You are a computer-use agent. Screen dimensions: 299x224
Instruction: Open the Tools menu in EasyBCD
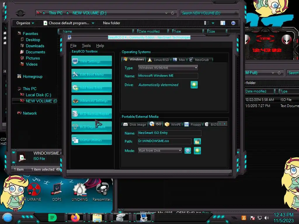click(x=86, y=46)
